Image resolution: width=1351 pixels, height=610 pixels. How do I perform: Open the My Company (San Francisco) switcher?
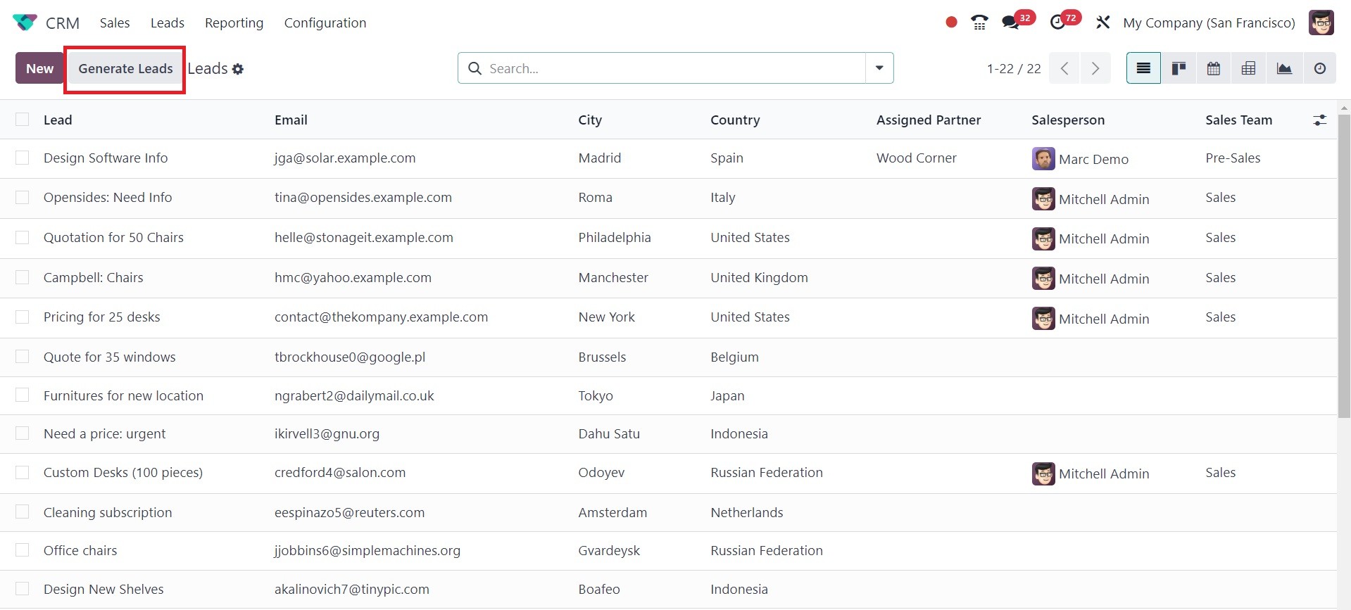[x=1209, y=23]
